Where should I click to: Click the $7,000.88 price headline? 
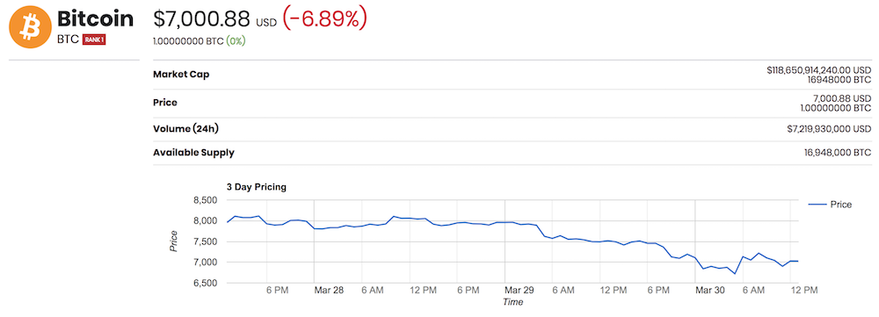click(x=201, y=18)
